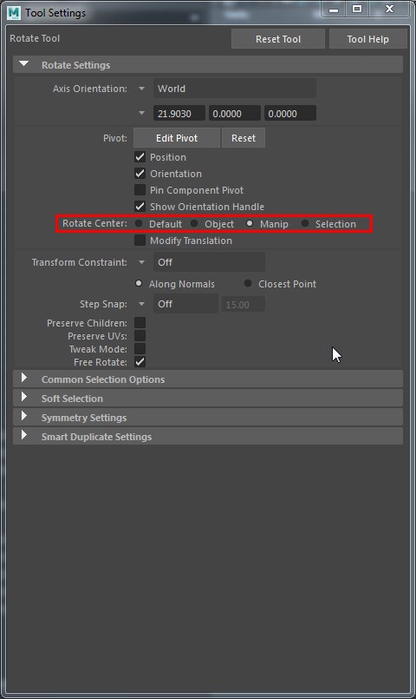Click the 15.00 step snap value field
The height and width of the screenshot is (699, 416).
(244, 305)
